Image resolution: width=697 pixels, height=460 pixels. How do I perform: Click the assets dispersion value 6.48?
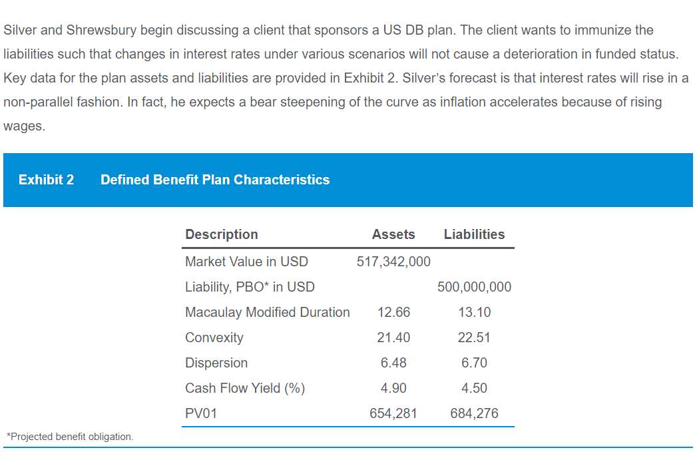pyautogui.click(x=393, y=363)
